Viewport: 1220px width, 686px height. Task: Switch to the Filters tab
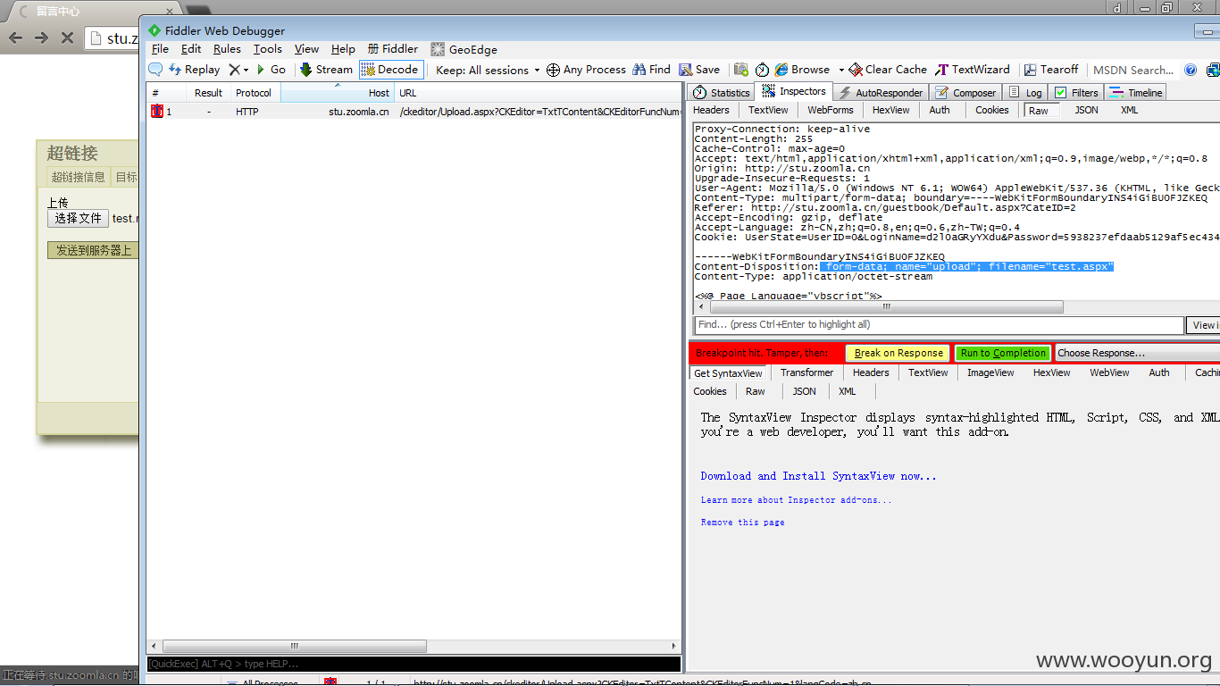(x=1077, y=93)
